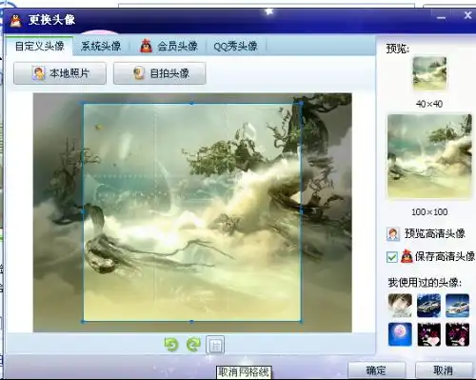The image size is (476, 380).
Task: Click the 本地照片 button
Action: [60, 73]
